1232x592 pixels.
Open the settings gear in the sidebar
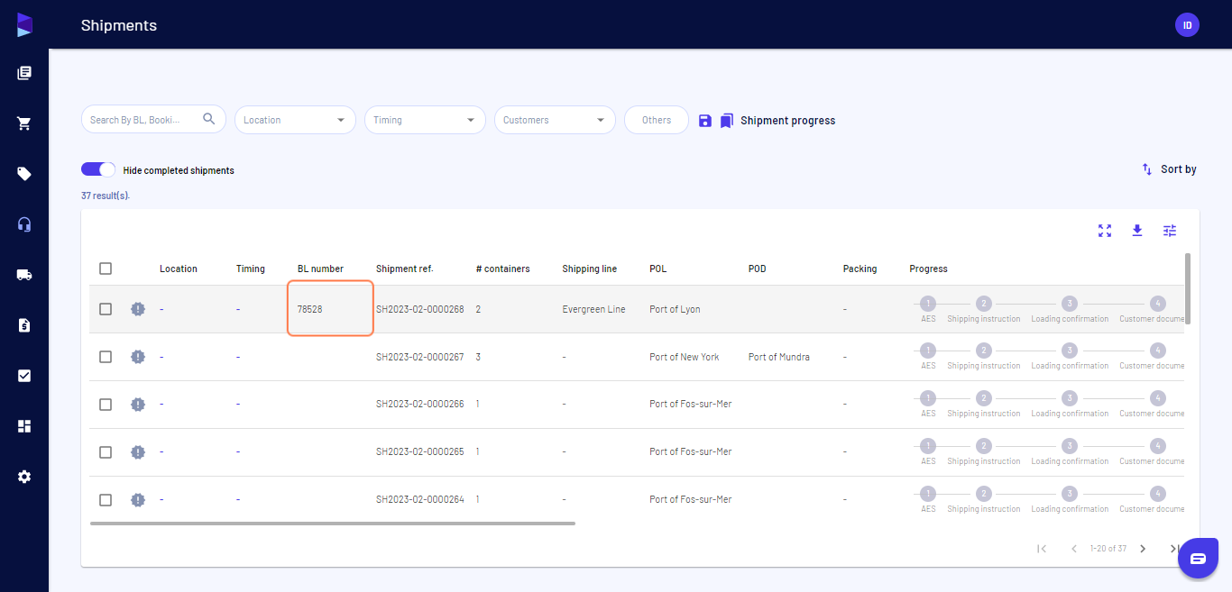[x=24, y=477]
